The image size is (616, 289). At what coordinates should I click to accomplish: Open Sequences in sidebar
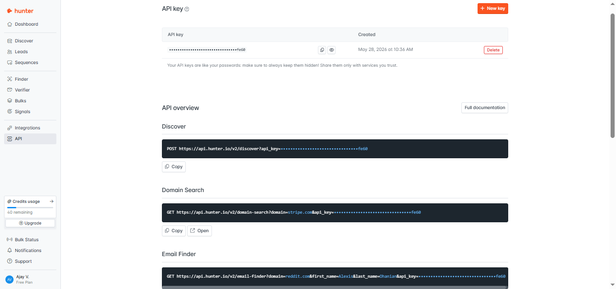click(30, 63)
